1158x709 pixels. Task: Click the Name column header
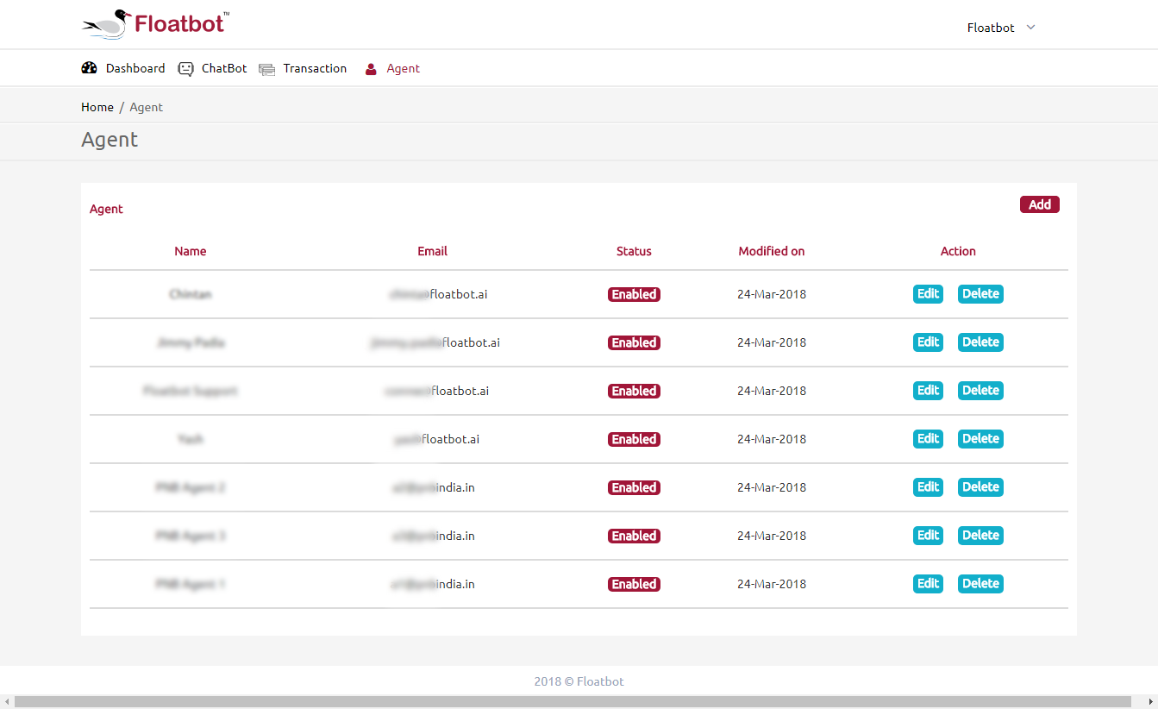pyautogui.click(x=191, y=251)
